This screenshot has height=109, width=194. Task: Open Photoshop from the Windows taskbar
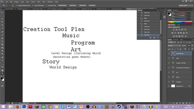click(24, 107)
